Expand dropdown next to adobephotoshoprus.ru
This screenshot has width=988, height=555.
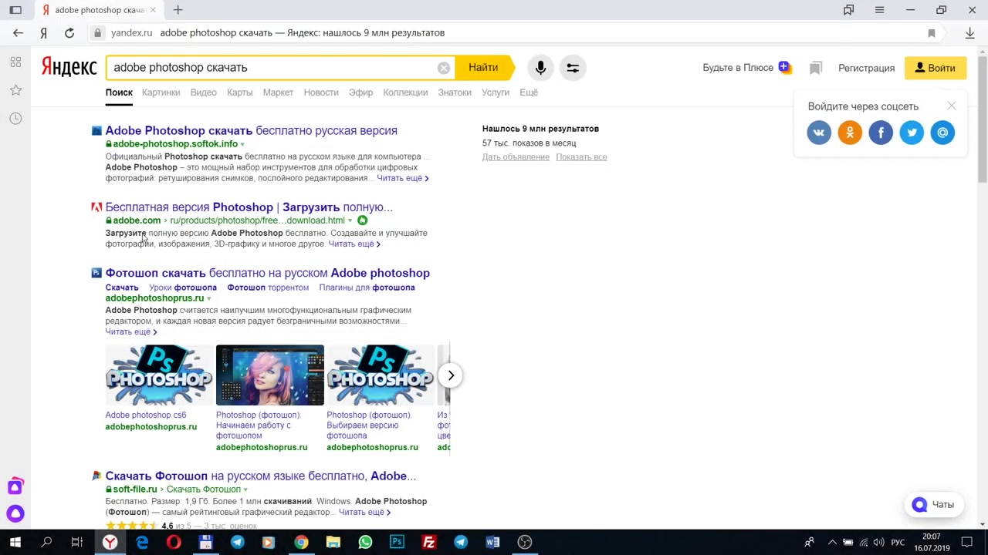(208, 298)
